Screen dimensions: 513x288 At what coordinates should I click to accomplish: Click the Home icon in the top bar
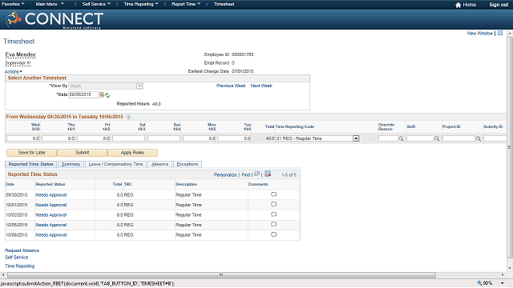pos(458,5)
